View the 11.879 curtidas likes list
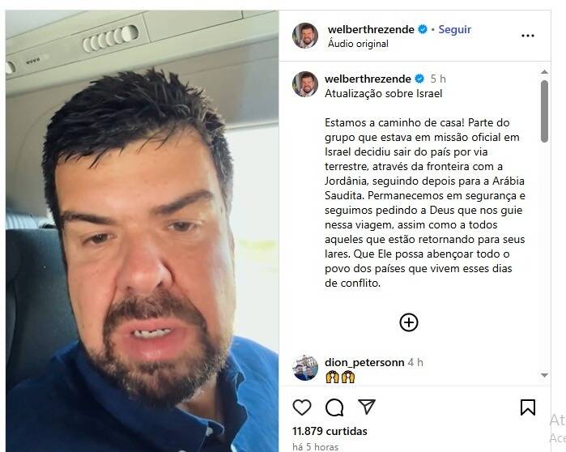 coord(330,431)
